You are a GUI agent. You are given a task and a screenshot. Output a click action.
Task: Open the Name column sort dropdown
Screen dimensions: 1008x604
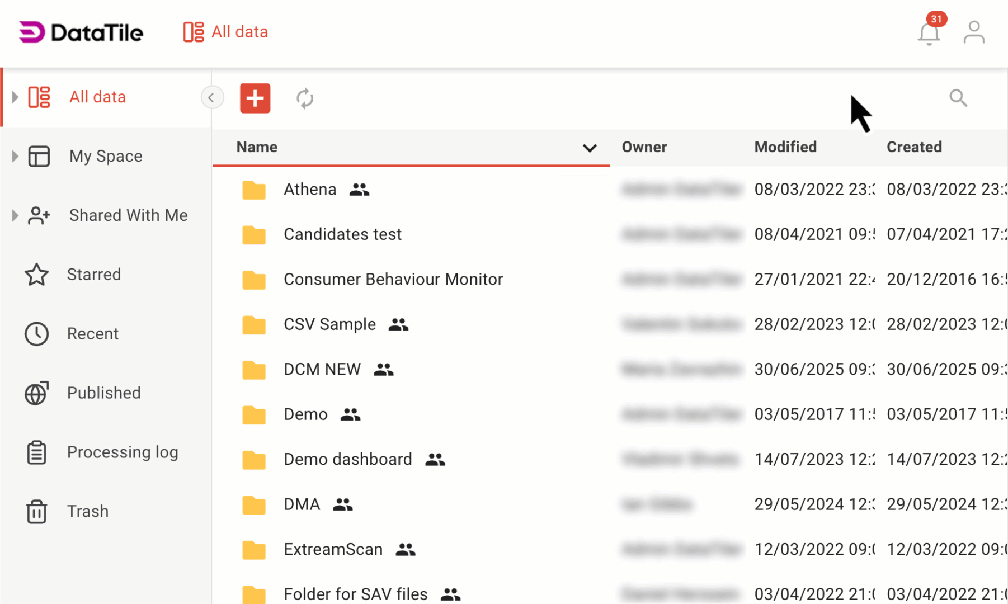(590, 148)
